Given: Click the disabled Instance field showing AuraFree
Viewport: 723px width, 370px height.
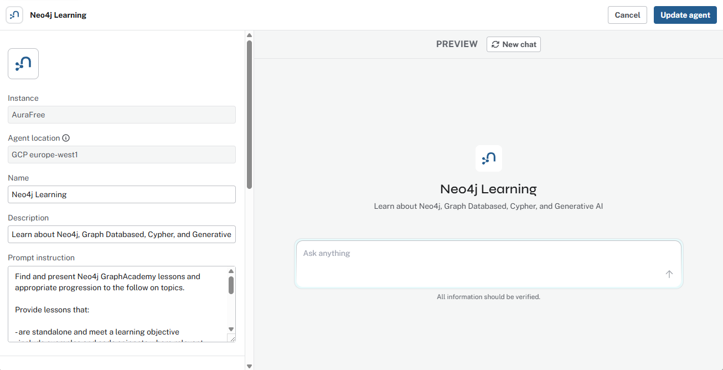Looking at the screenshot, I should (122, 115).
